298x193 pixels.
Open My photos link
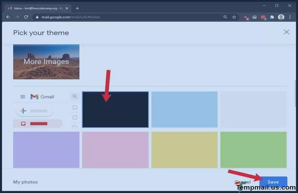[x=25, y=182]
